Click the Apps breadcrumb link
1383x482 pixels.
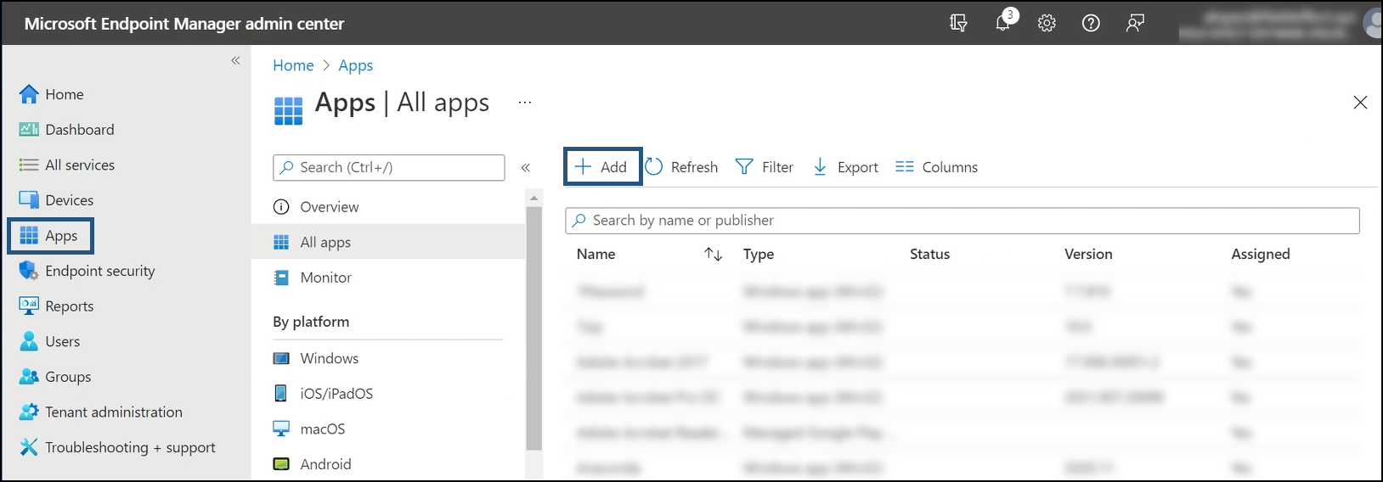(355, 65)
